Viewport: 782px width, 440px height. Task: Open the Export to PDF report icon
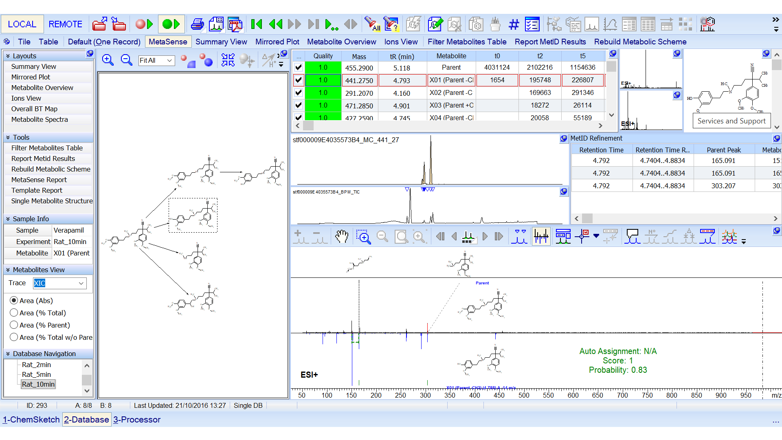click(x=235, y=24)
